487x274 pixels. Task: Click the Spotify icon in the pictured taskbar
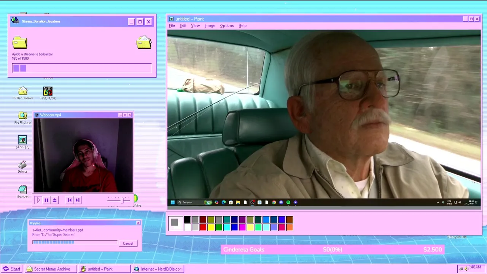coord(288,202)
